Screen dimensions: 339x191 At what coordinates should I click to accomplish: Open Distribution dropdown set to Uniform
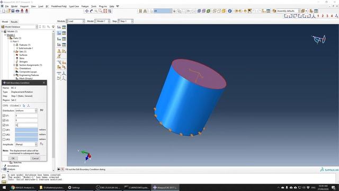[26, 110]
